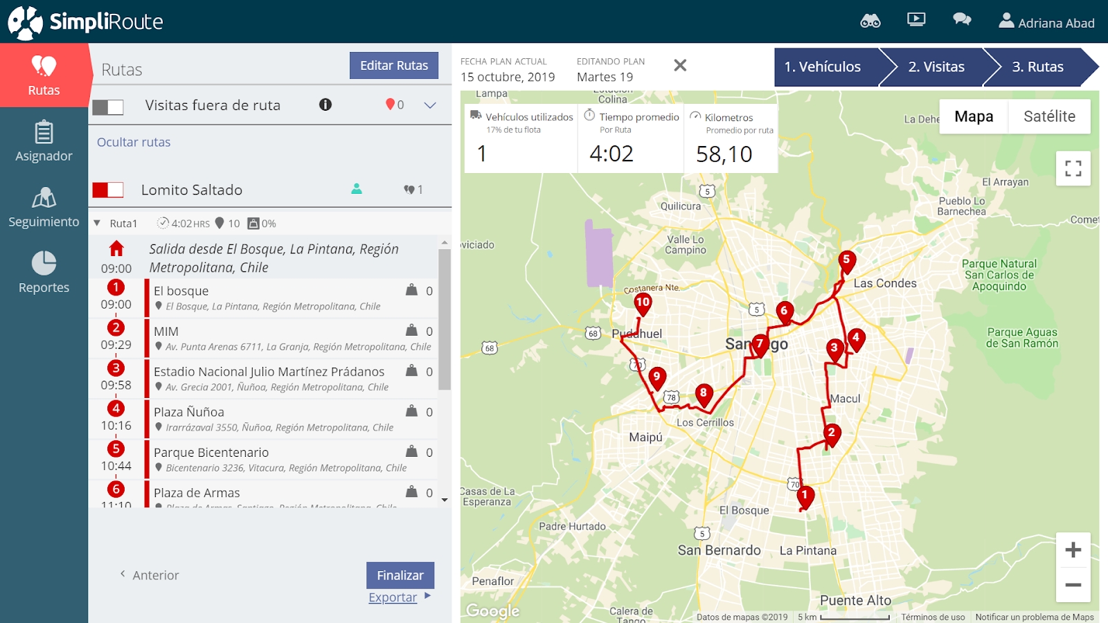Image resolution: width=1108 pixels, height=623 pixels.
Task: Toggle fullscreen map view
Action: click(x=1073, y=168)
